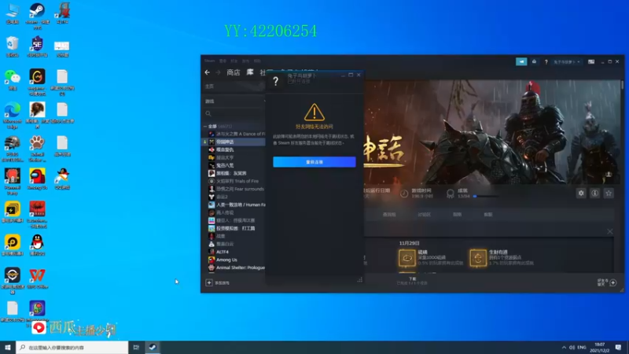Click the add game plus icon

coord(209,282)
